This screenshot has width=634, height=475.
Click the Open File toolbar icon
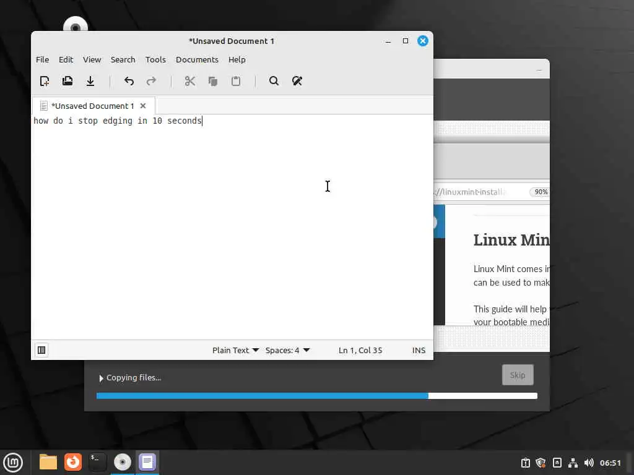click(67, 81)
